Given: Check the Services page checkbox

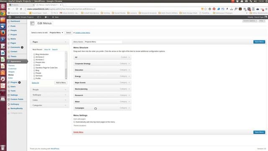Looking at the screenshot, I should pos(34,75).
